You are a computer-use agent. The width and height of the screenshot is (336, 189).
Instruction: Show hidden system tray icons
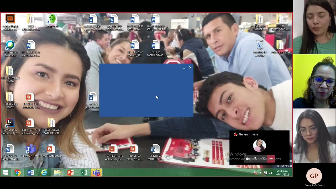(250, 173)
